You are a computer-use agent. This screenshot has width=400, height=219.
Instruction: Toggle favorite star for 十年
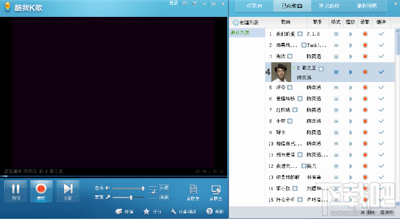290,121
